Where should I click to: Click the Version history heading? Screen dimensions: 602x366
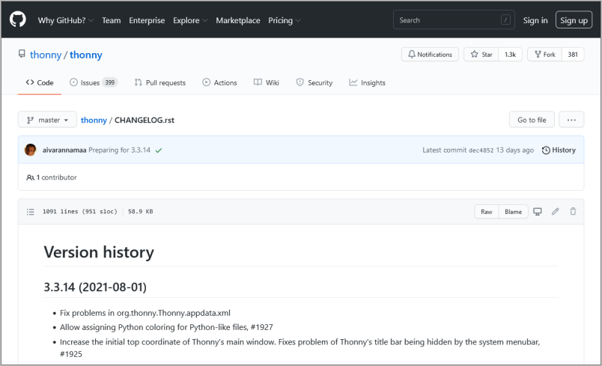[x=99, y=252]
